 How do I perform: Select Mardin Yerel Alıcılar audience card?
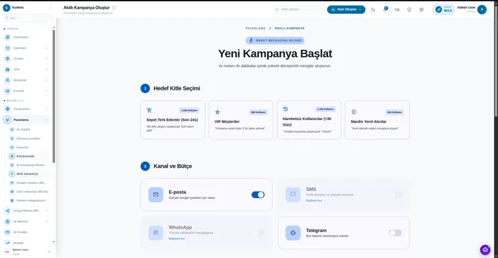377,120
